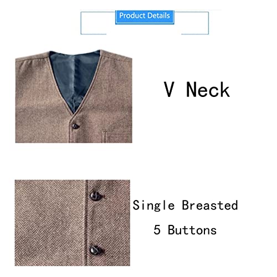Image resolution: width=277 pixels, height=277 pixels.
Task: Click the dark button below the V neckline
Action: click(75, 126)
